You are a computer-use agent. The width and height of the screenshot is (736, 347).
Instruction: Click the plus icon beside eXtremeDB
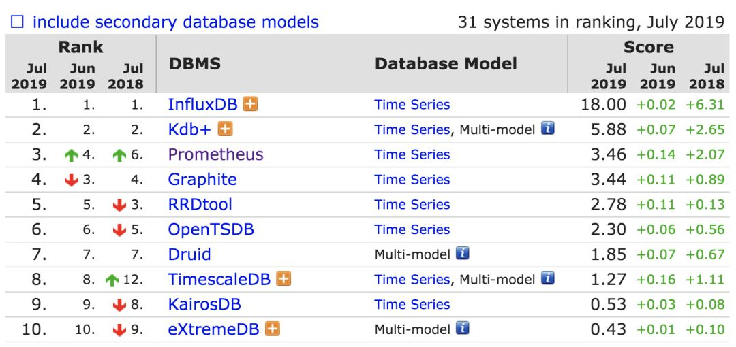[273, 329]
